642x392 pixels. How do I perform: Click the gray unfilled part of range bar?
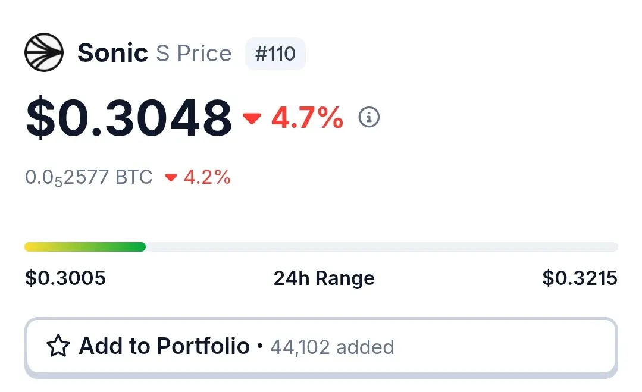point(381,247)
